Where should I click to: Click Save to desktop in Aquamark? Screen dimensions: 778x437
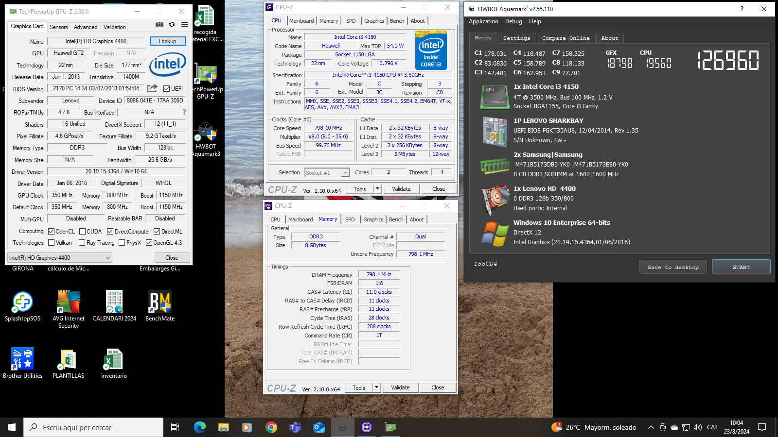(x=673, y=267)
